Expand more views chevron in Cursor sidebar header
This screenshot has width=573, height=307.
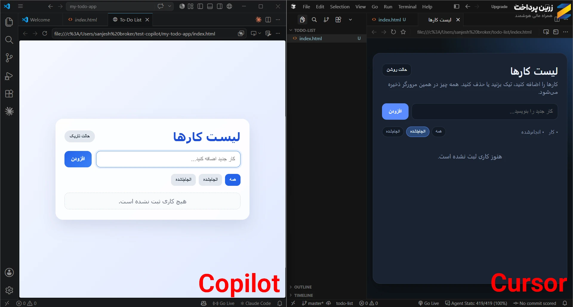(x=350, y=20)
